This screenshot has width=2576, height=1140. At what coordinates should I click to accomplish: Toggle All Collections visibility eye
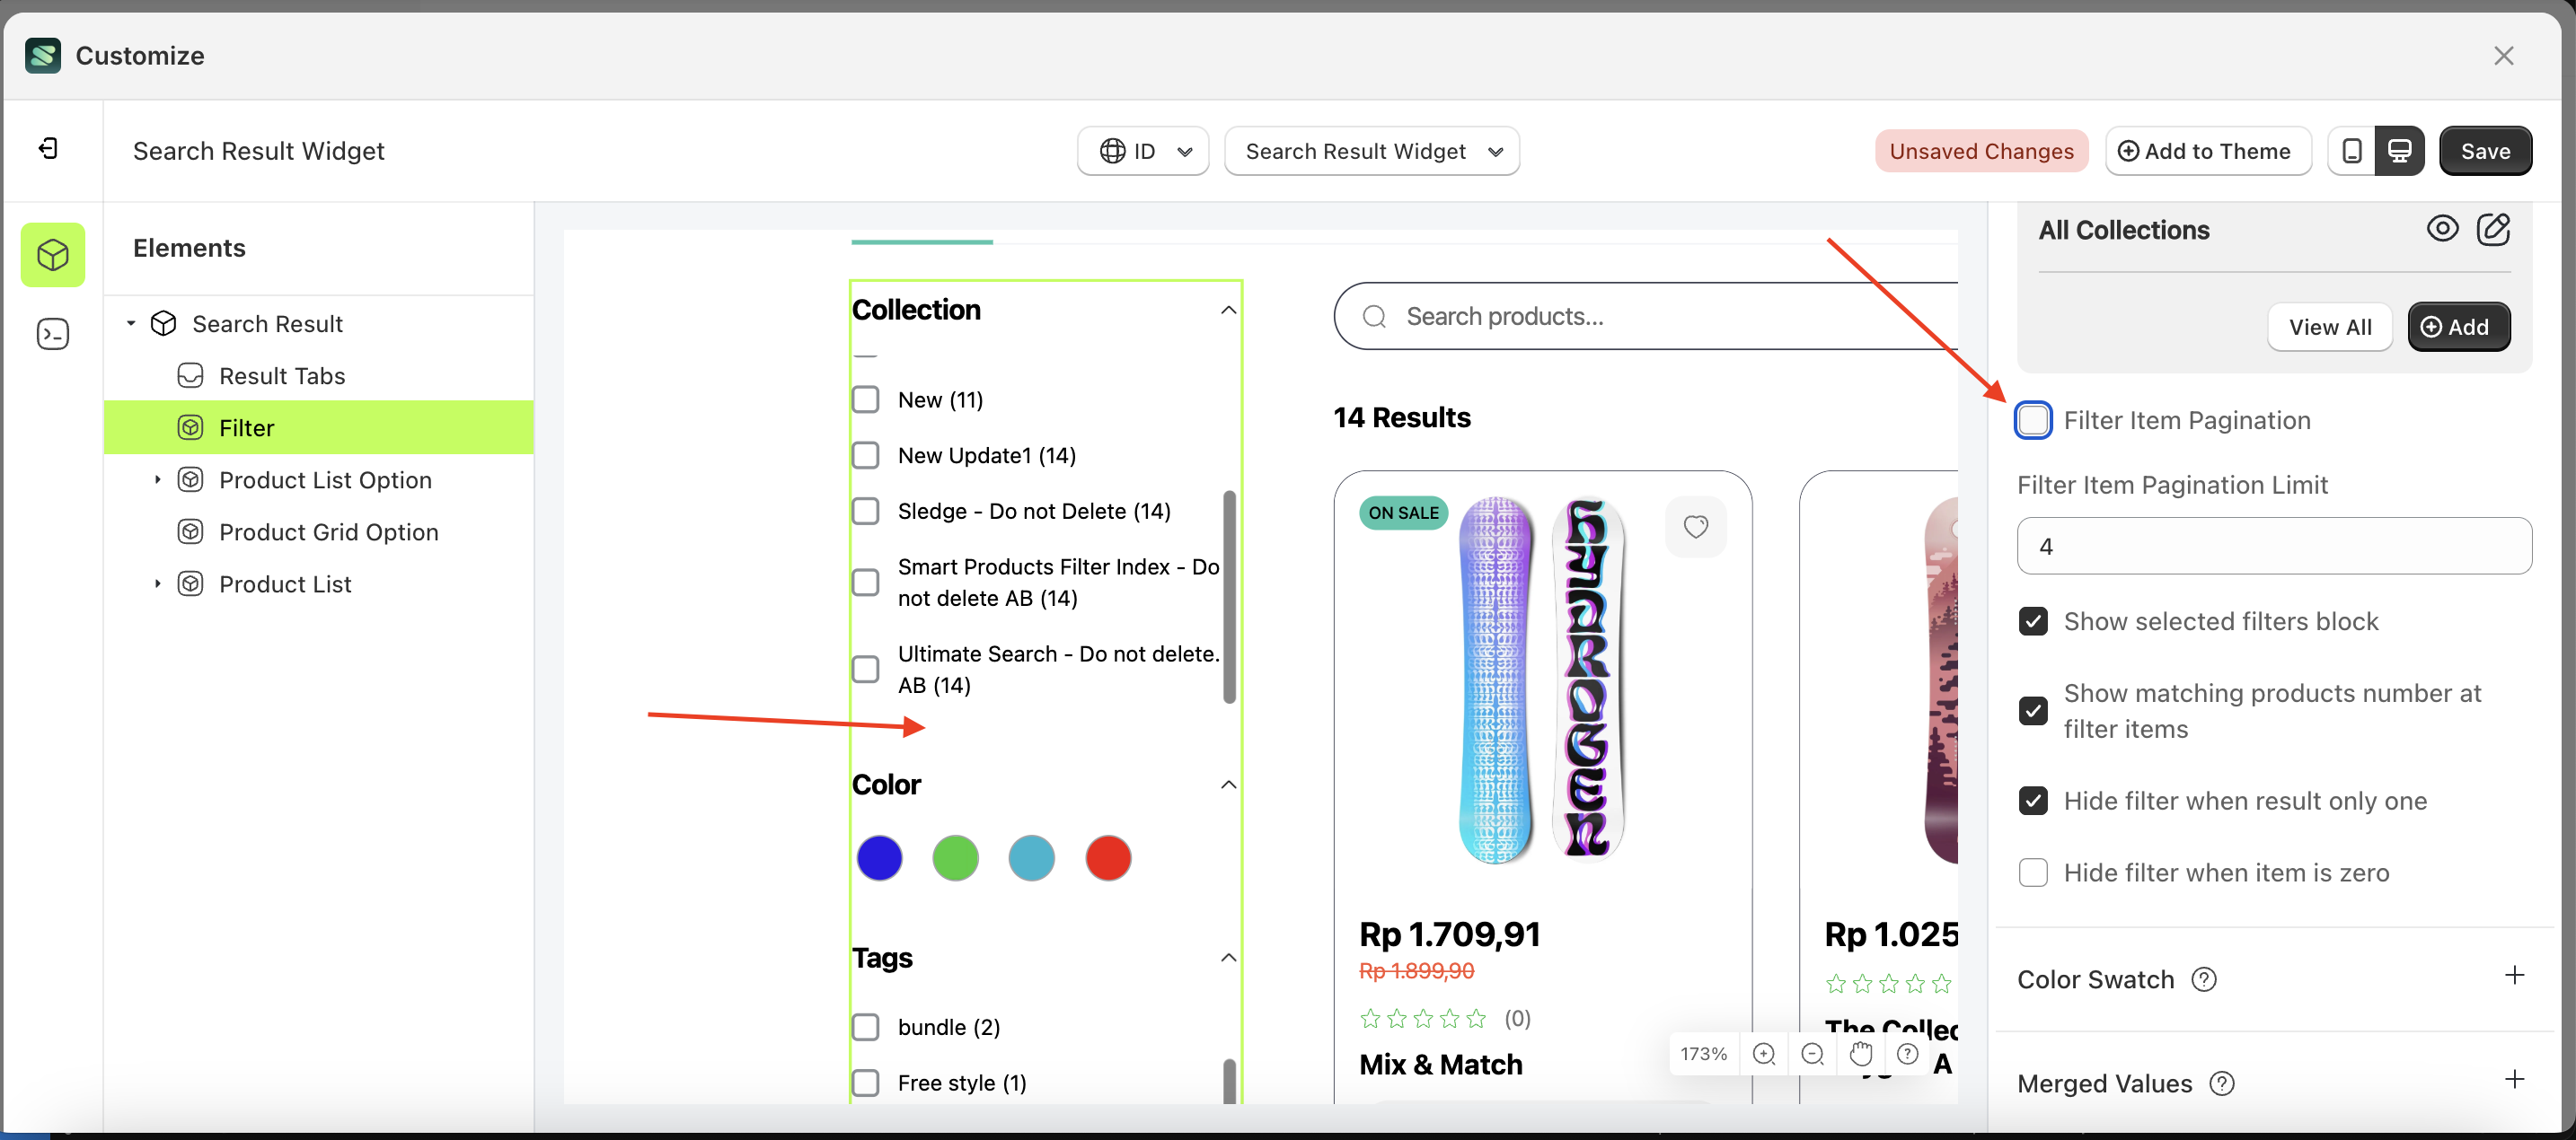2442,229
